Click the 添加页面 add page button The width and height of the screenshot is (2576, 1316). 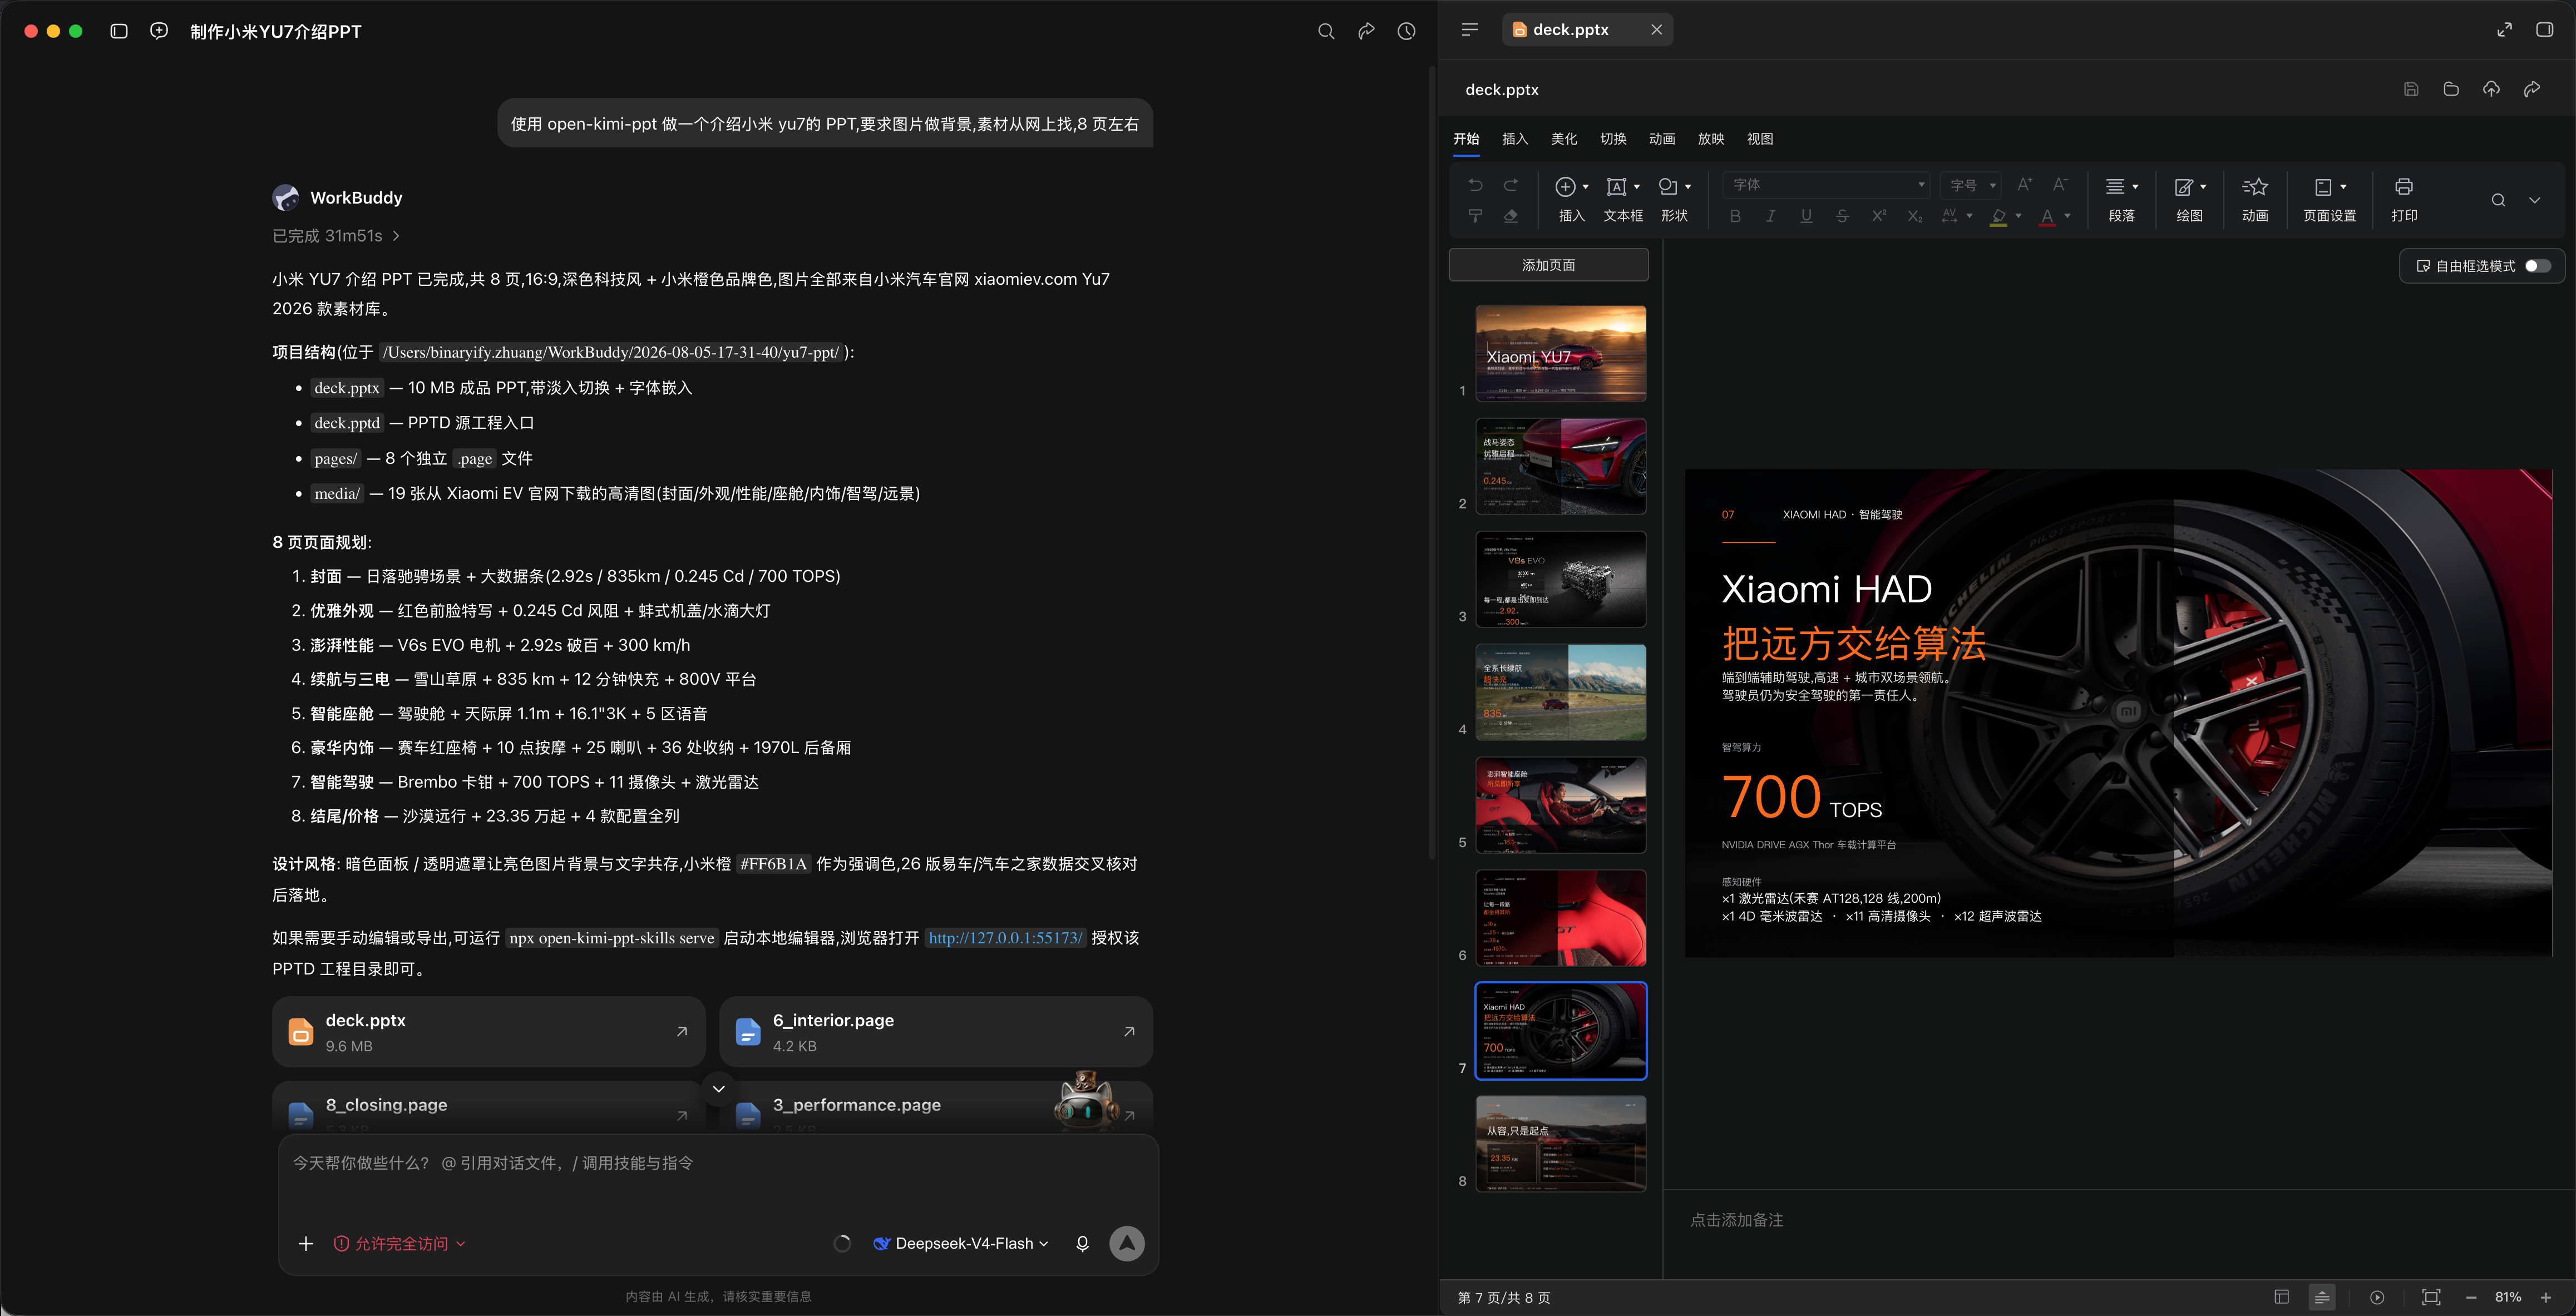[1548, 265]
